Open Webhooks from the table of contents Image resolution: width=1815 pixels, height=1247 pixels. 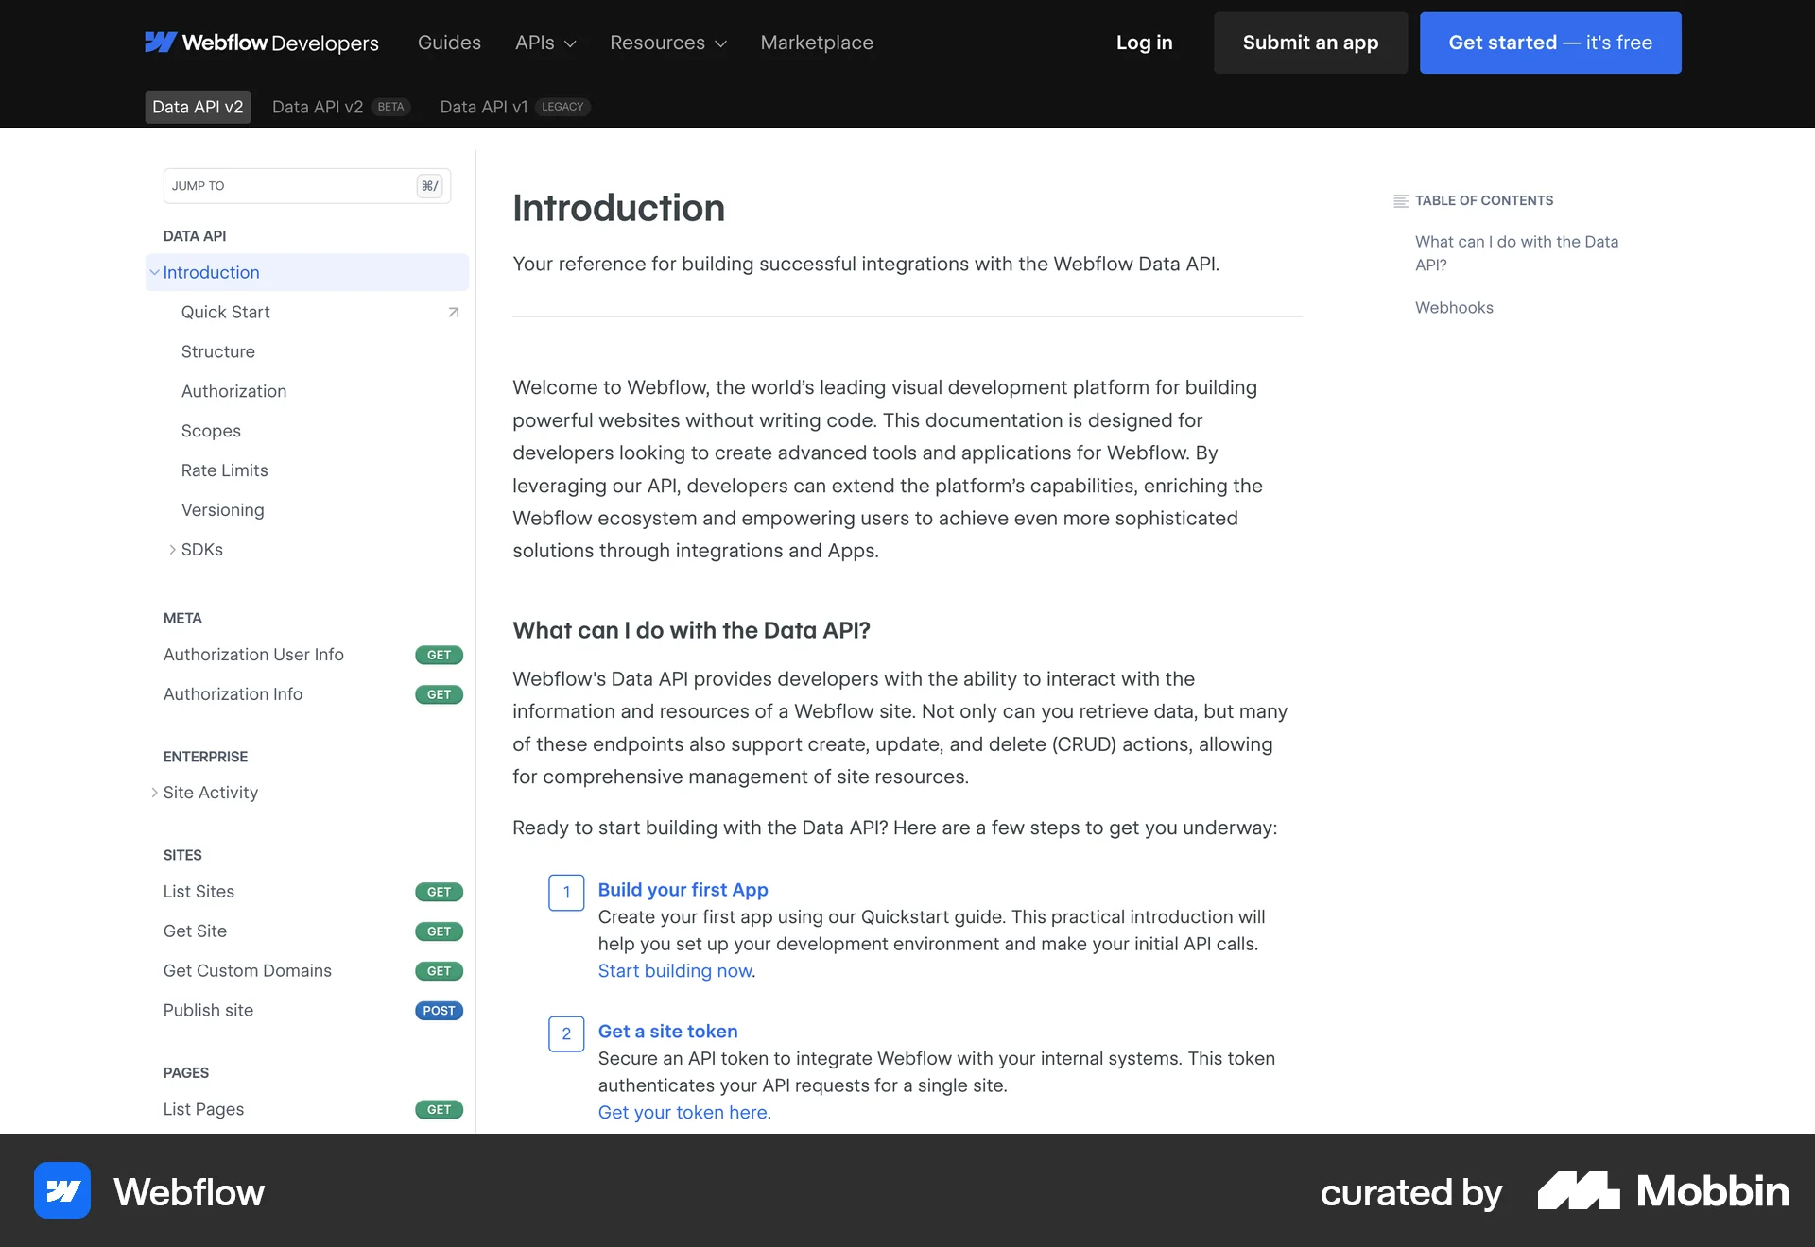click(x=1454, y=307)
